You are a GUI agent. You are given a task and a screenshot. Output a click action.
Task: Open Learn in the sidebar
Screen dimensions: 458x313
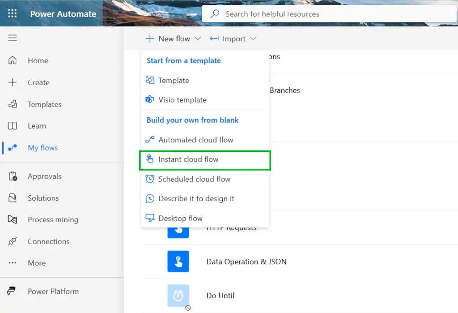click(x=37, y=126)
